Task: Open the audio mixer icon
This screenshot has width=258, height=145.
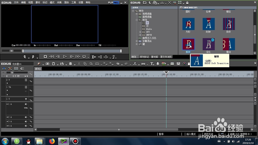Action: point(178,64)
